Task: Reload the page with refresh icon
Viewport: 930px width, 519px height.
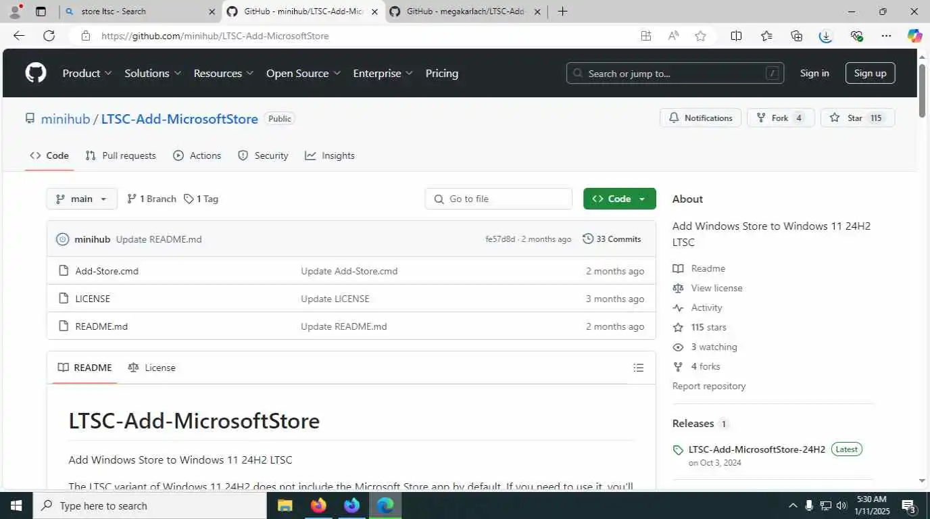Action: point(49,36)
